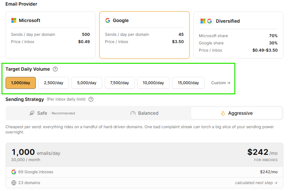Open the Sending Strategy help tooltip
Screen dimensions: 288x191
[x=91, y=99]
